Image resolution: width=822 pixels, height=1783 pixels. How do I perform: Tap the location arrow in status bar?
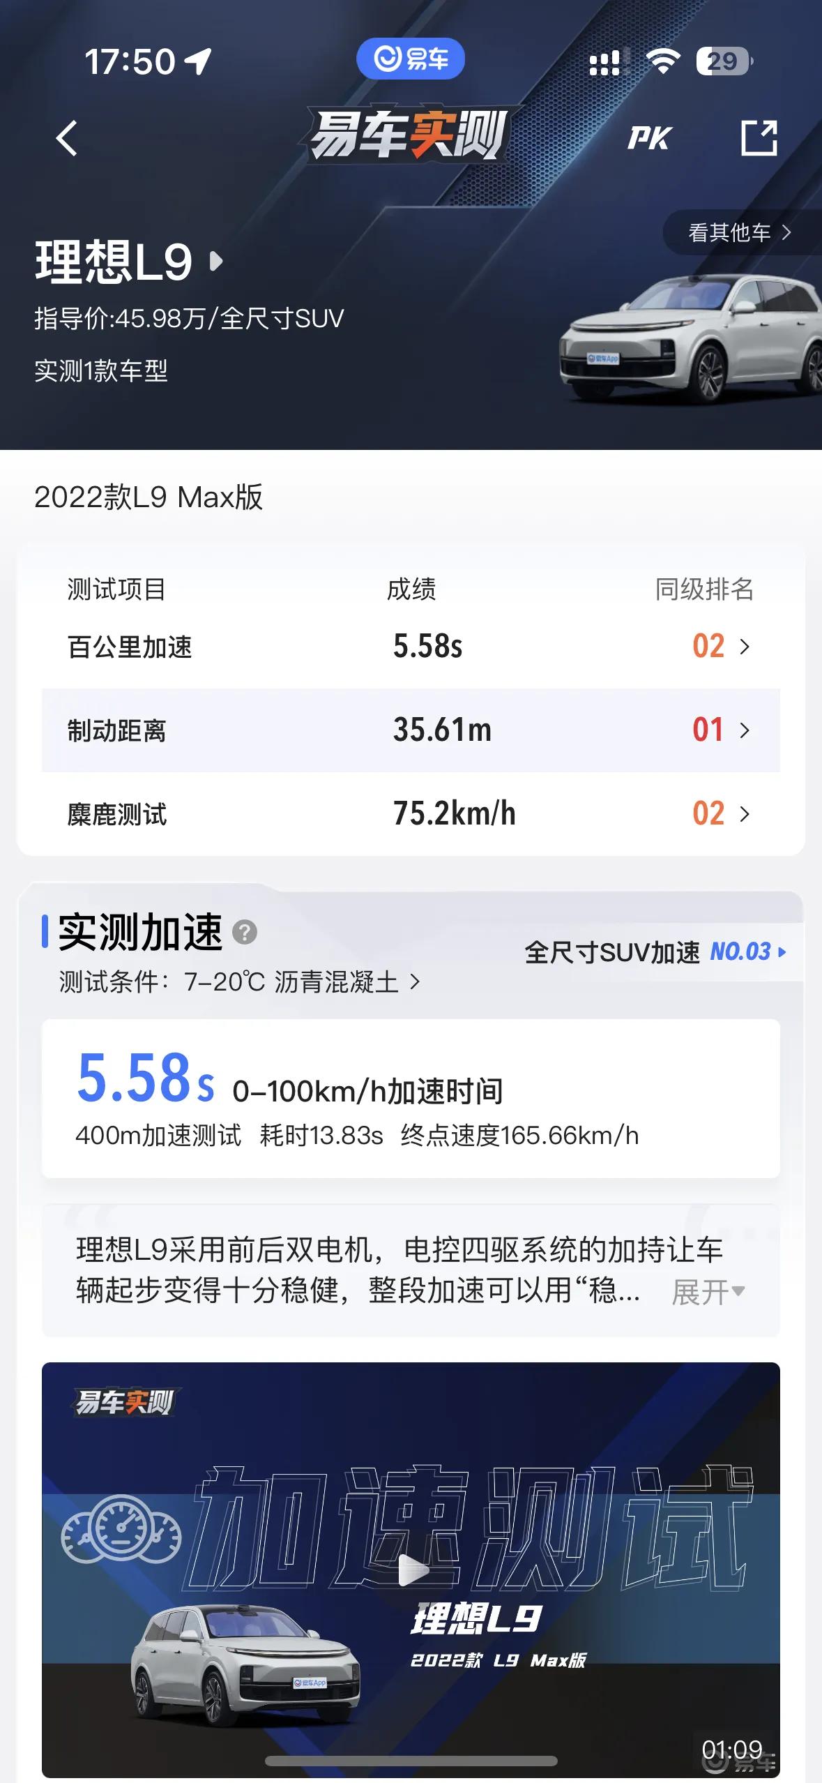click(x=198, y=61)
